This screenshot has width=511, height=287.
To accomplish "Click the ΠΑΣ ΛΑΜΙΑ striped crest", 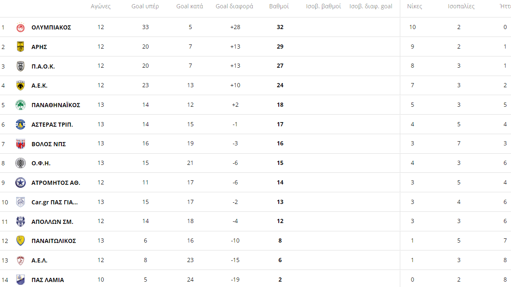I will click(x=20, y=280).
